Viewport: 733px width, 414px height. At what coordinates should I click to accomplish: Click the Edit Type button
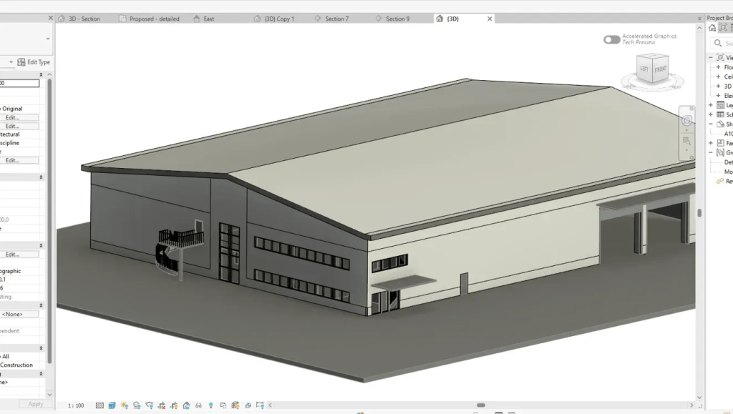coord(34,62)
